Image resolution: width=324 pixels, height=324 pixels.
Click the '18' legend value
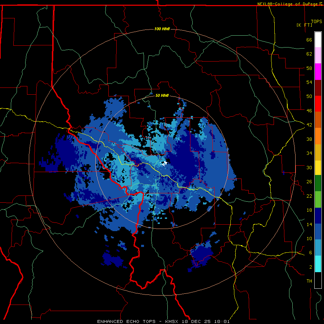pyautogui.click(x=309, y=210)
